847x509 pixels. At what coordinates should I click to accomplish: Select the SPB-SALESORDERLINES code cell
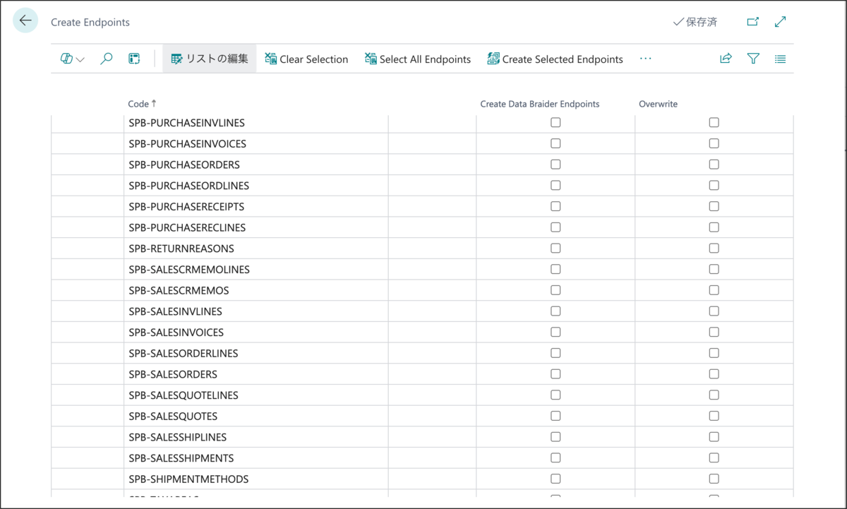[256, 353]
